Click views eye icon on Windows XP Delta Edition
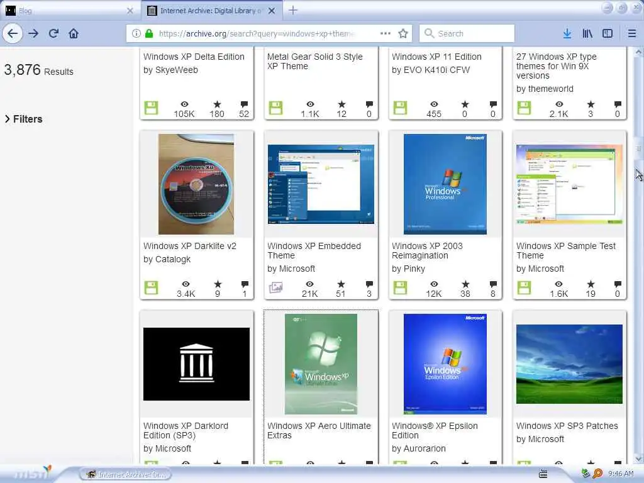The width and height of the screenshot is (644, 483). pyautogui.click(x=184, y=104)
